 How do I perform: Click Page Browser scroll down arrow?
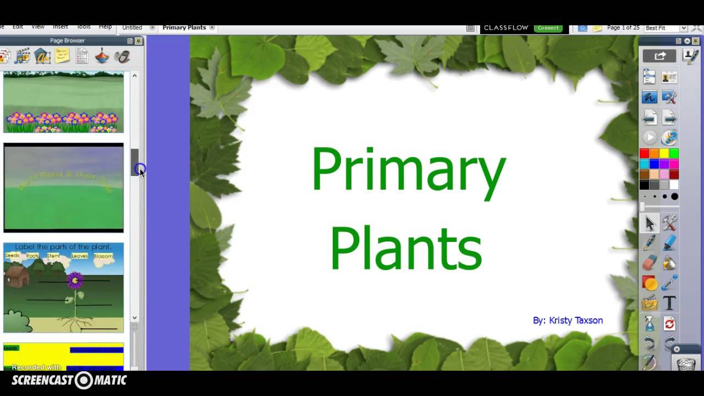134,317
